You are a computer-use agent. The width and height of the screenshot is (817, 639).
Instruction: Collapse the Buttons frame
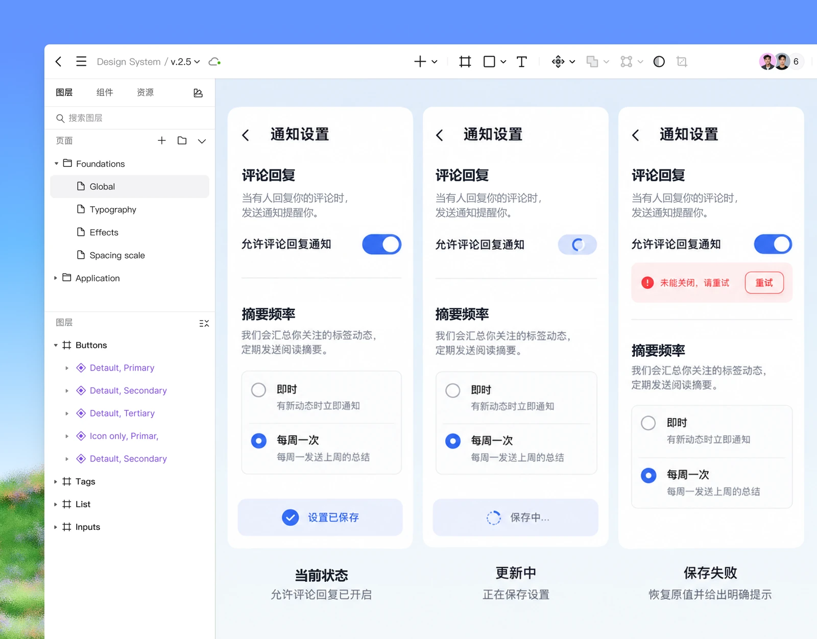(56, 346)
